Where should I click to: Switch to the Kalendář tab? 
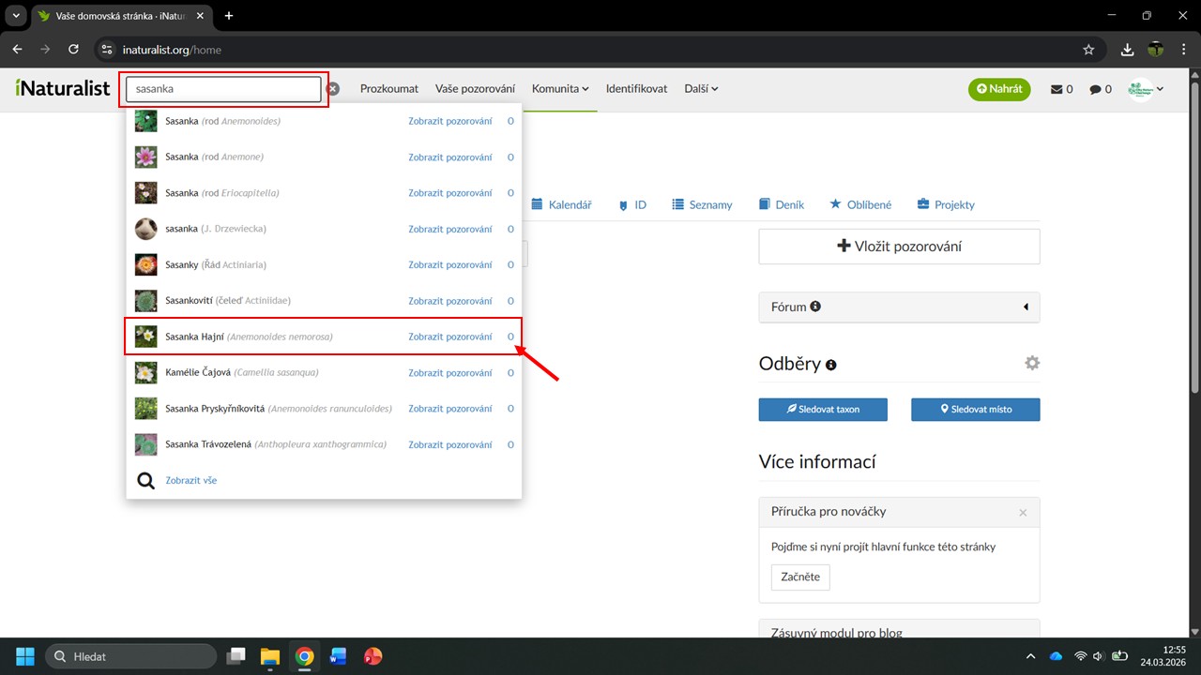click(562, 204)
